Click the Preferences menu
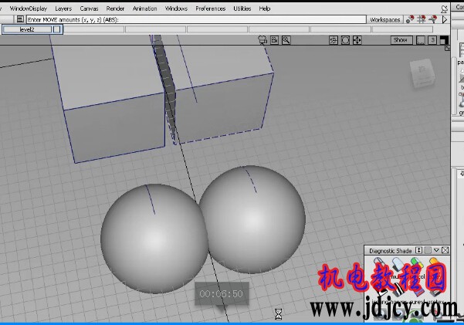 (x=210, y=8)
